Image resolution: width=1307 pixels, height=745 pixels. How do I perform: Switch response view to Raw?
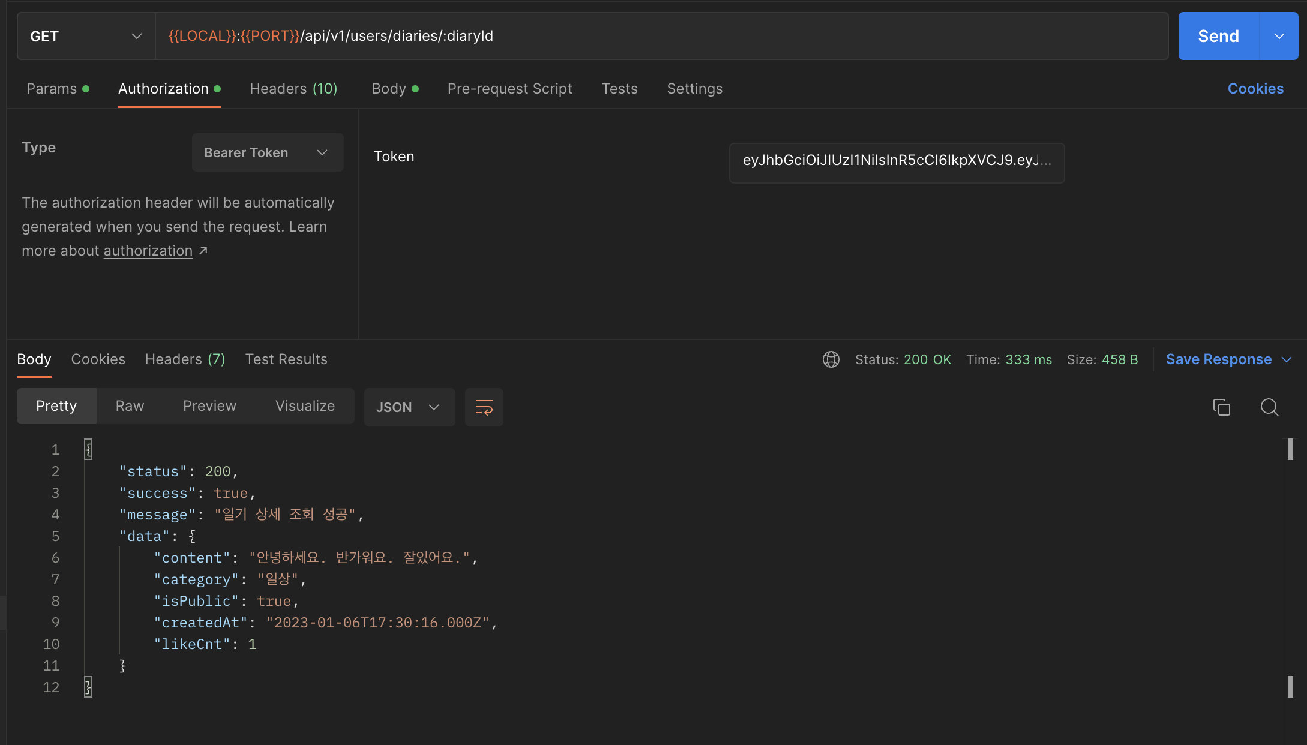point(130,406)
